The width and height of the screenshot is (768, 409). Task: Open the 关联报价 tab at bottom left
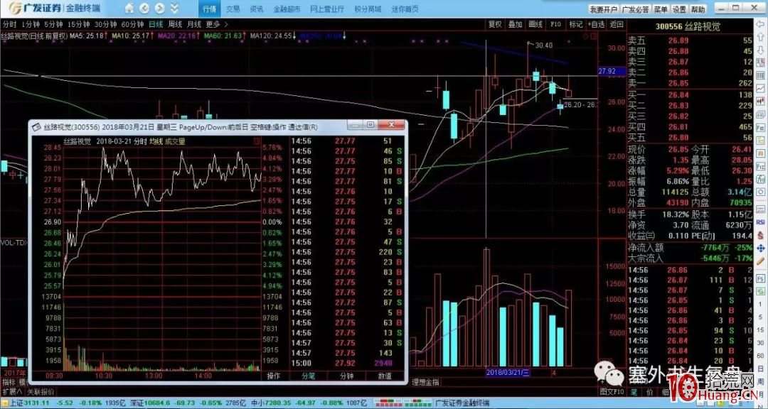click(41, 392)
